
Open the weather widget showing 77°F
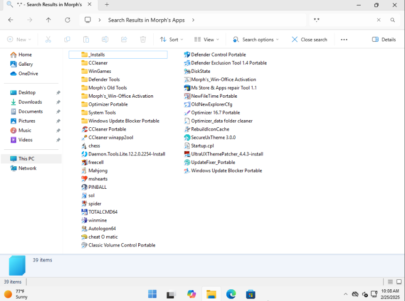pos(16,294)
